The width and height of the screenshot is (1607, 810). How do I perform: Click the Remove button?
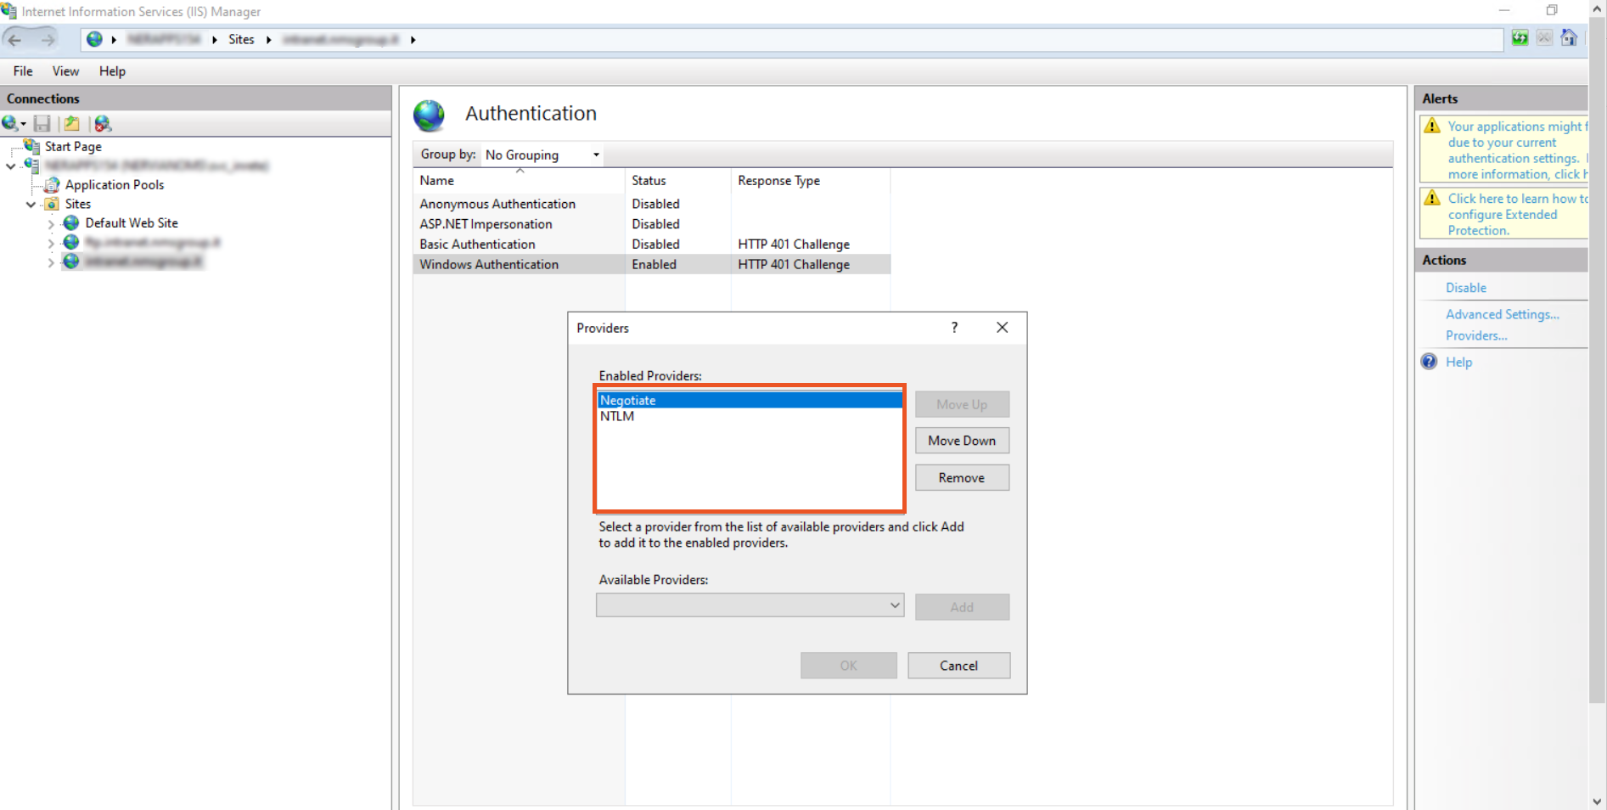[x=962, y=478]
